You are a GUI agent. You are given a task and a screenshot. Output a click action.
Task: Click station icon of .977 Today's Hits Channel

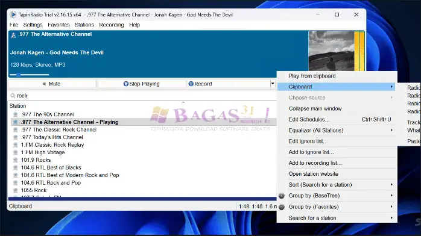tap(16, 137)
